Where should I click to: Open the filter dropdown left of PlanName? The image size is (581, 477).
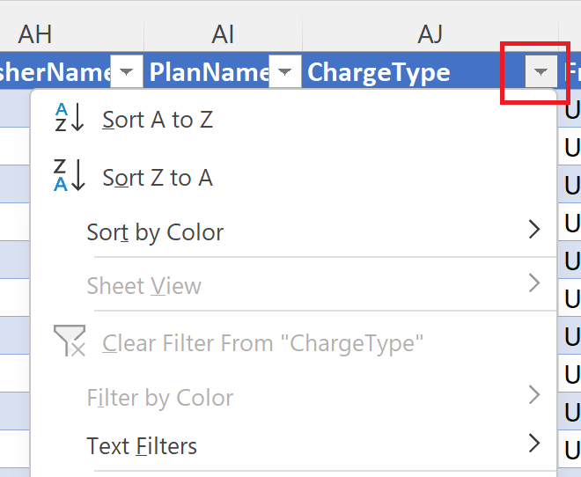point(127,72)
